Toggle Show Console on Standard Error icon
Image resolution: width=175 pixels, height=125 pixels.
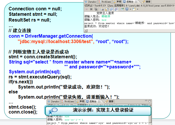pos(116,9)
